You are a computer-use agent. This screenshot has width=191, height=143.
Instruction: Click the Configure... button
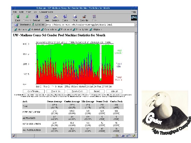(34, 91)
